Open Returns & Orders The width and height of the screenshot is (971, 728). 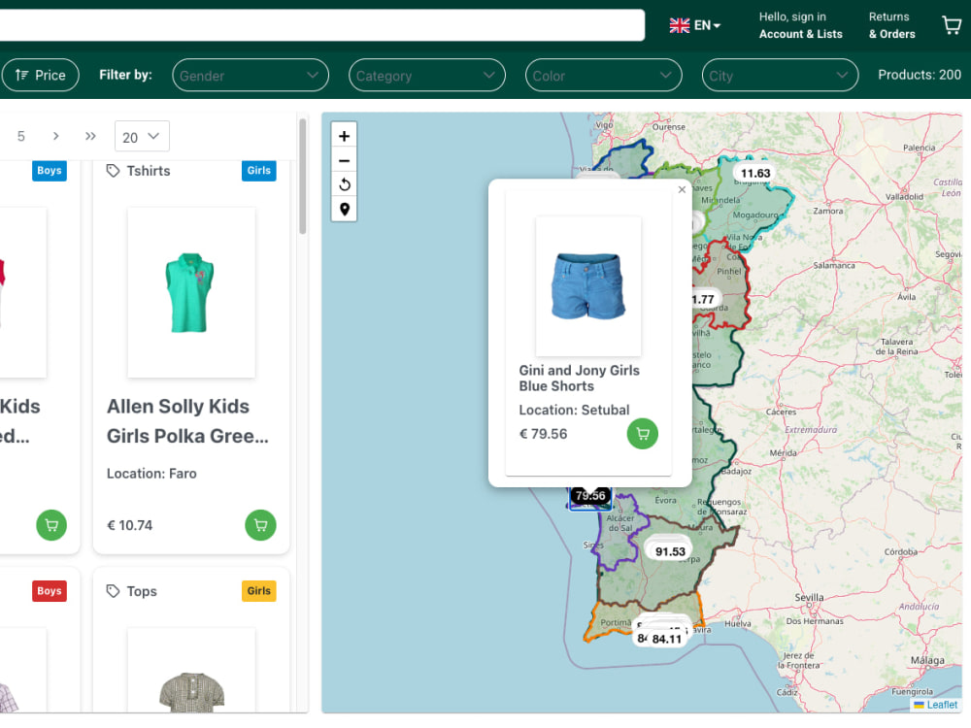click(x=891, y=25)
